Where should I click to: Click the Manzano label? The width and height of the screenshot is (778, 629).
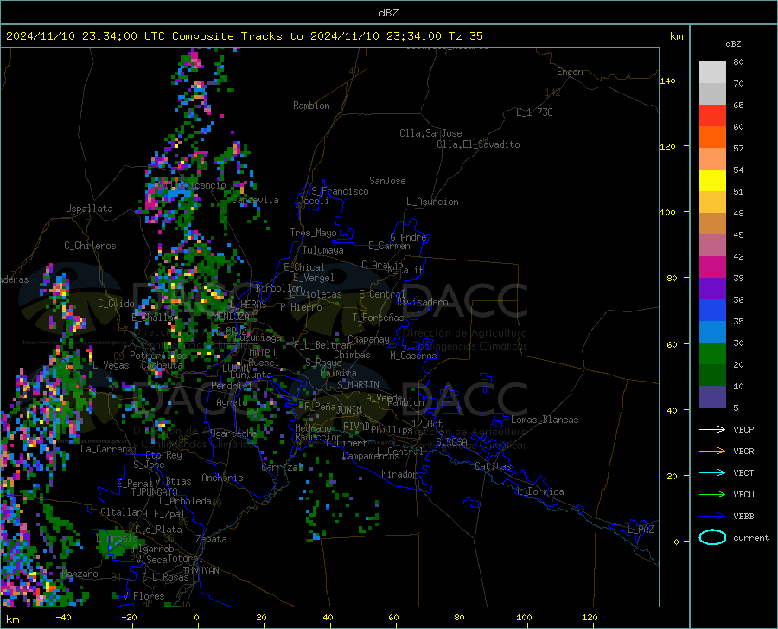[80, 574]
